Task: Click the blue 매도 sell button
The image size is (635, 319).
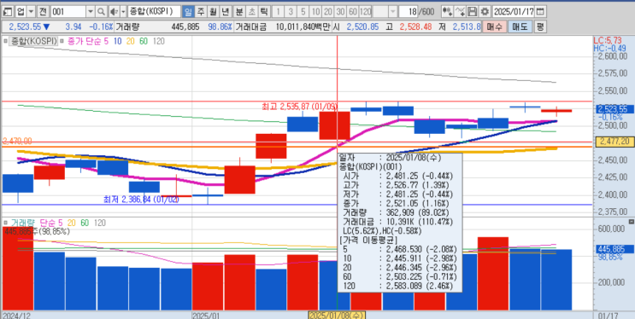Action: pyautogui.click(x=520, y=27)
